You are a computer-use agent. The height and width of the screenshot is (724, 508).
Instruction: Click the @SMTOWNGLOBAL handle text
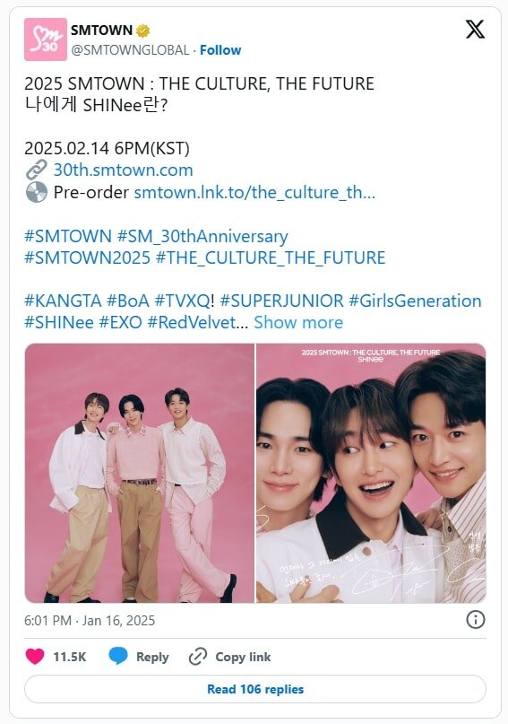(x=131, y=50)
